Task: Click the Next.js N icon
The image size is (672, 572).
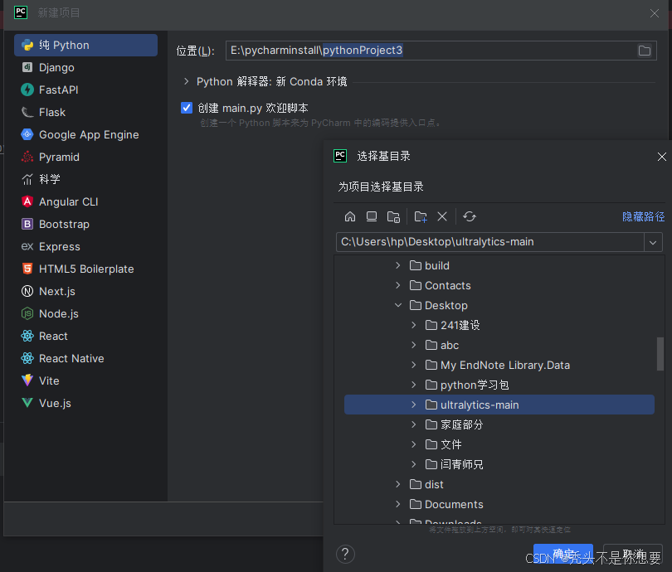Action: coord(27,291)
